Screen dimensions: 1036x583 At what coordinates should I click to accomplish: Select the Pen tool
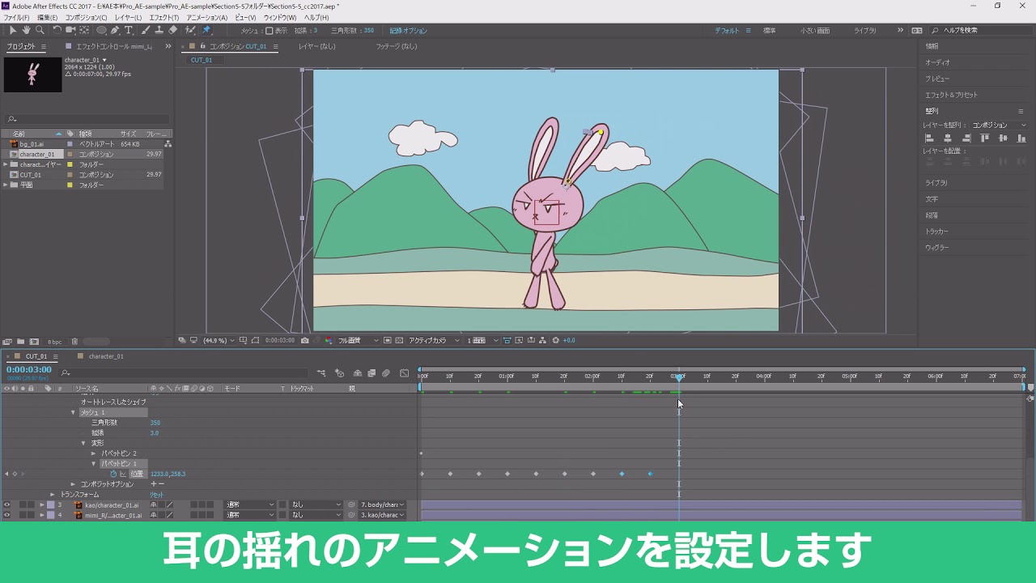click(115, 31)
